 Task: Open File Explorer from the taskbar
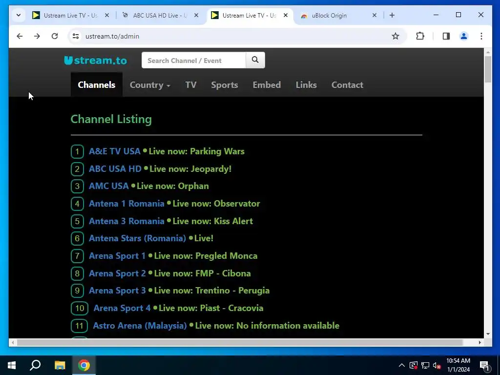(60, 365)
